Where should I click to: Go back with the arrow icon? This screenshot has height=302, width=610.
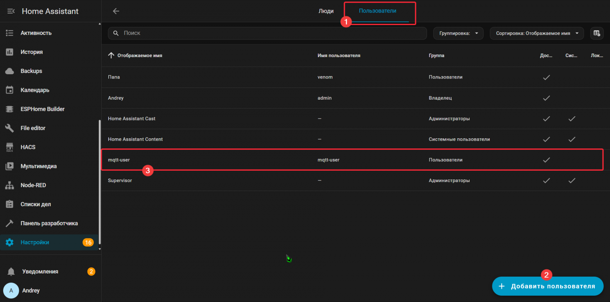[116, 11]
